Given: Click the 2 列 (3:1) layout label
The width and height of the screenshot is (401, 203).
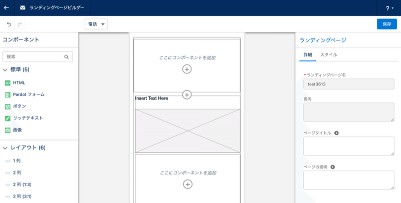Looking at the screenshot, I should coord(22,196).
